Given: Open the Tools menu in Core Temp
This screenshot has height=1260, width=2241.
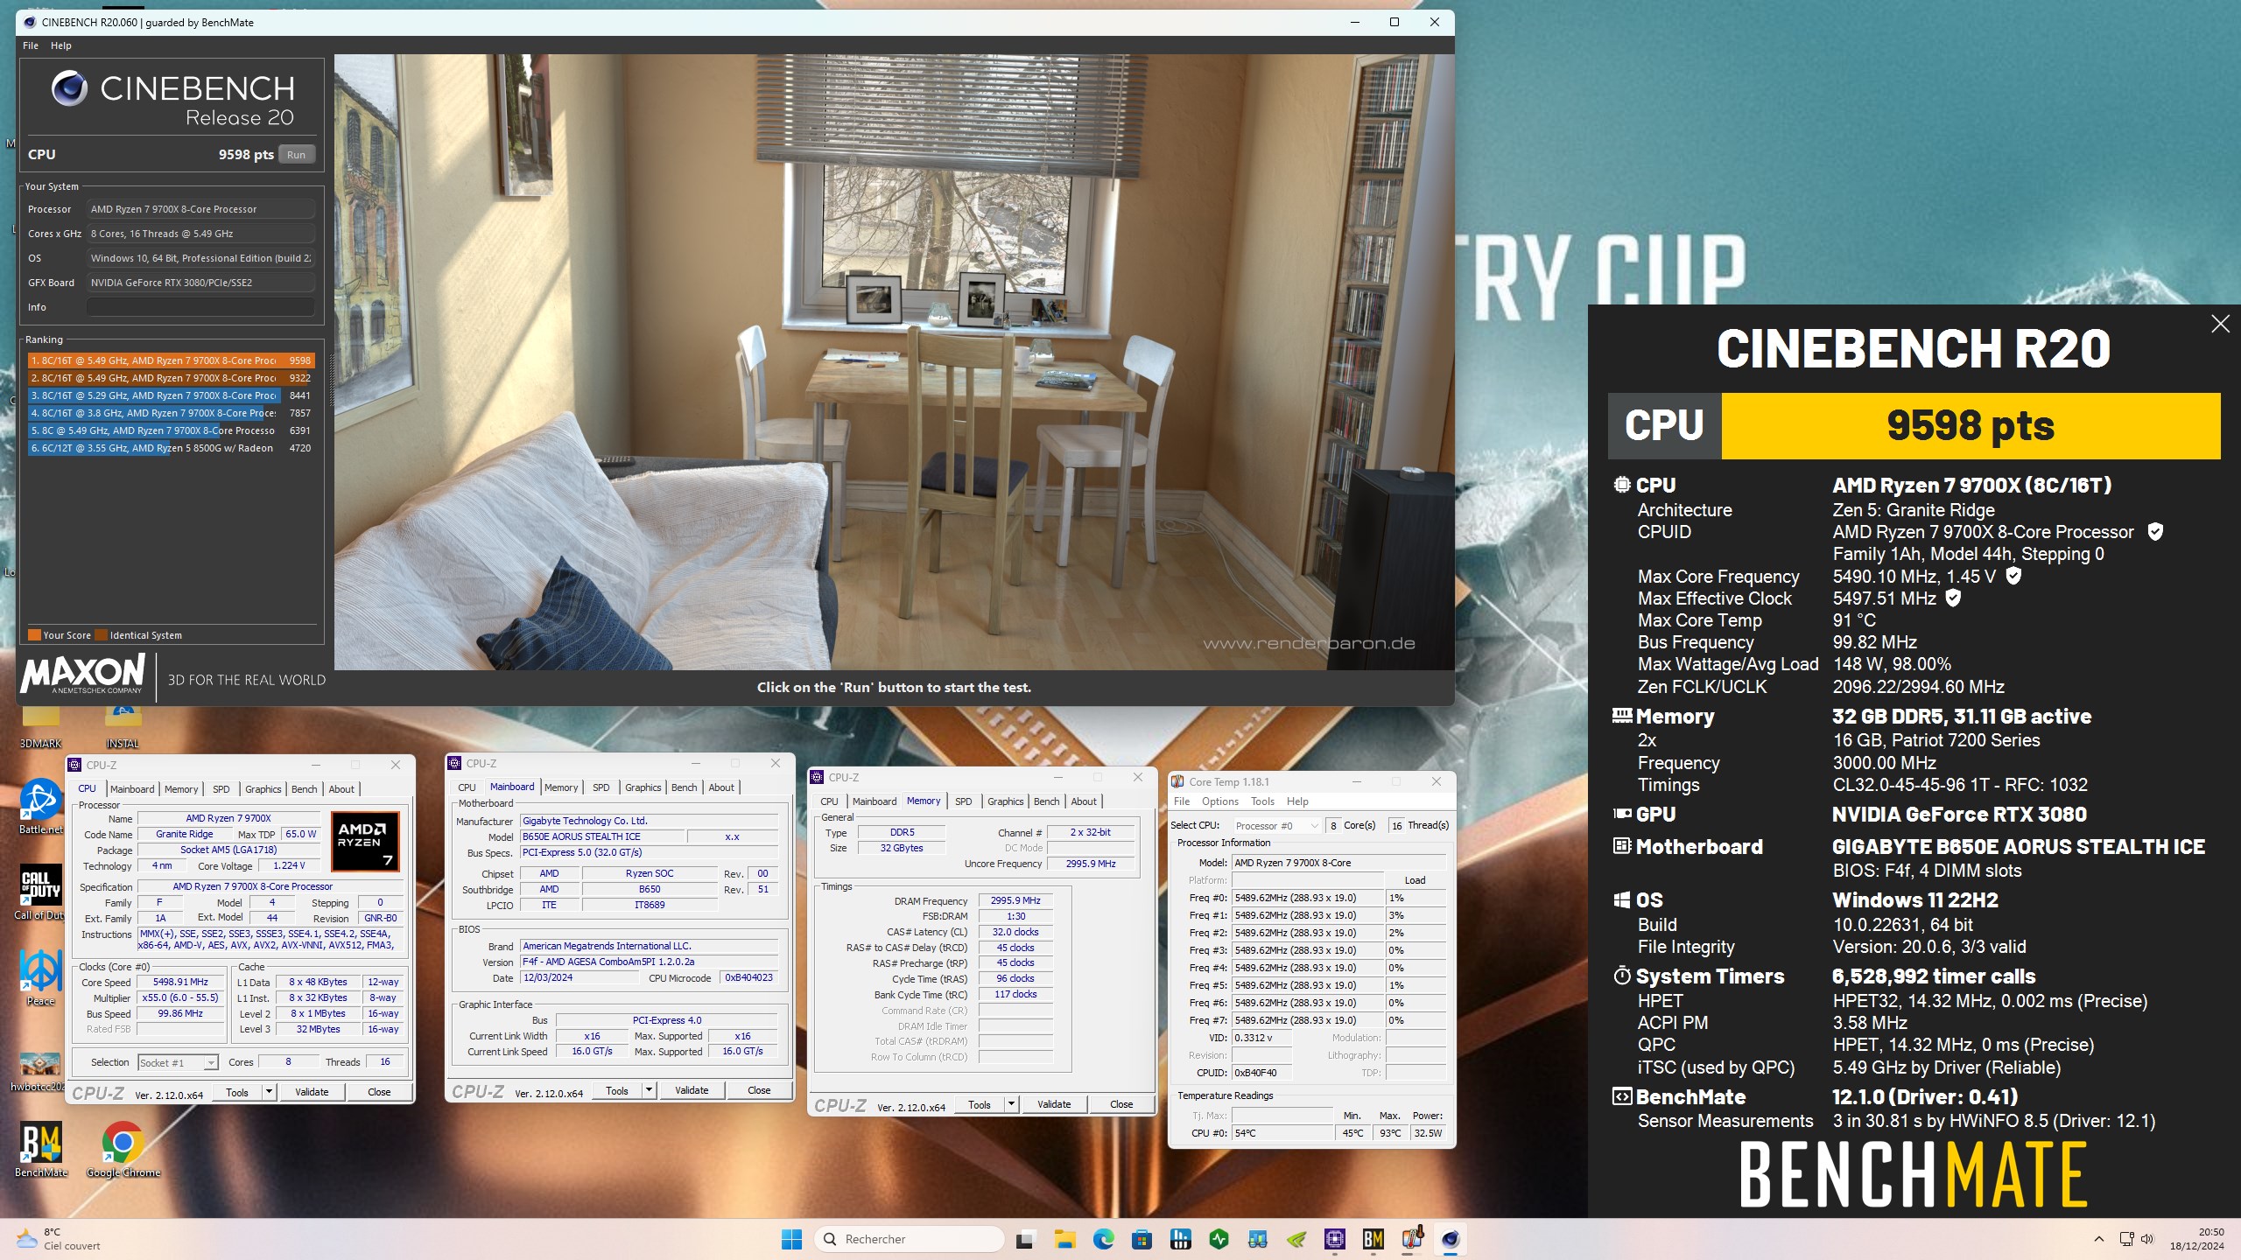Looking at the screenshot, I should tap(1262, 801).
